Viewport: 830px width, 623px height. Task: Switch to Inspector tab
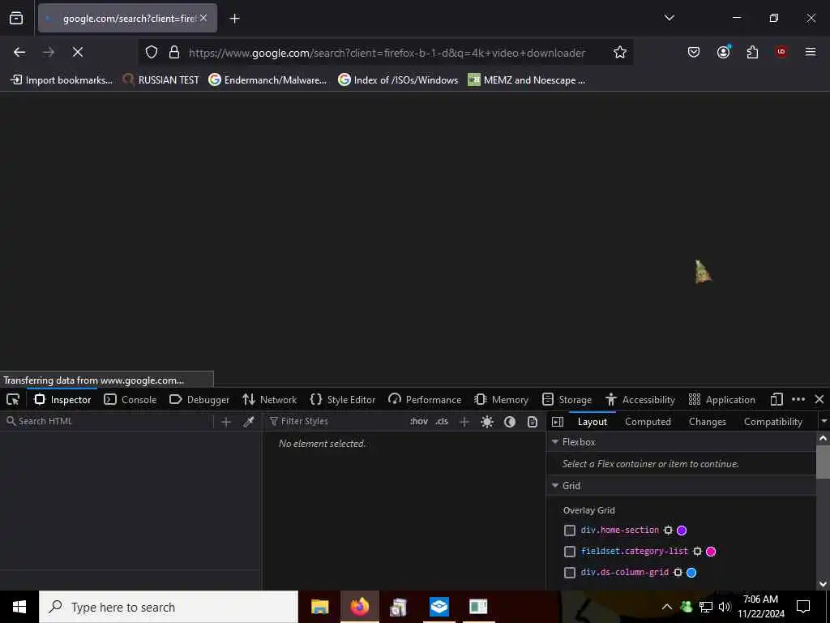[62, 399]
